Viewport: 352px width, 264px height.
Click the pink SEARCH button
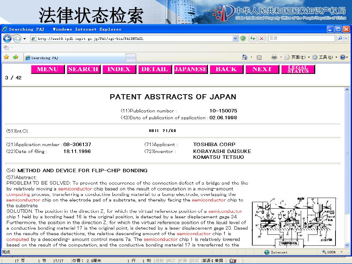coord(84,69)
